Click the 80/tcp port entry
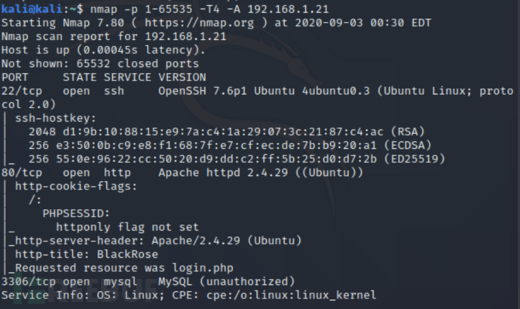520x309 pixels. click(x=22, y=172)
